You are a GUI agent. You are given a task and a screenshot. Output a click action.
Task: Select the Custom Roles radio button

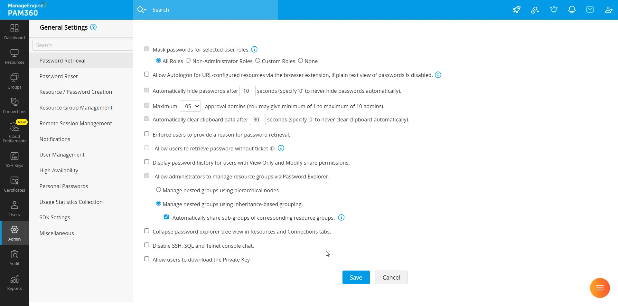pos(258,61)
